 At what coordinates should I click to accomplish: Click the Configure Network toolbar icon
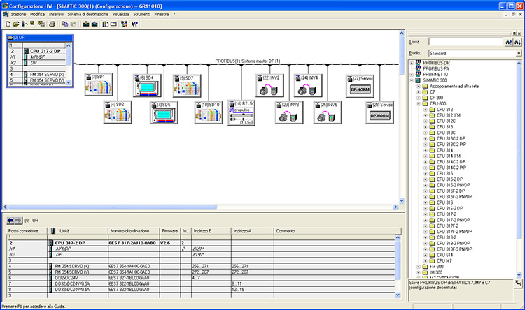pos(124,24)
